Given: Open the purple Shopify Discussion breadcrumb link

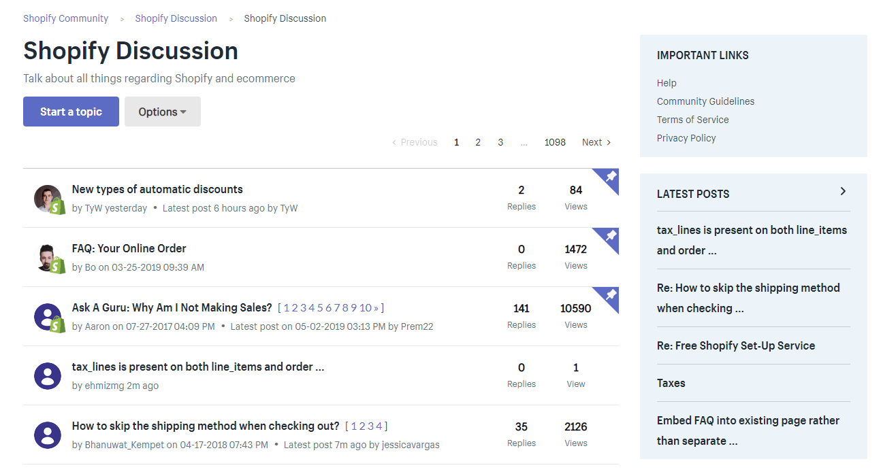Looking at the screenshot, I should 176,18.
